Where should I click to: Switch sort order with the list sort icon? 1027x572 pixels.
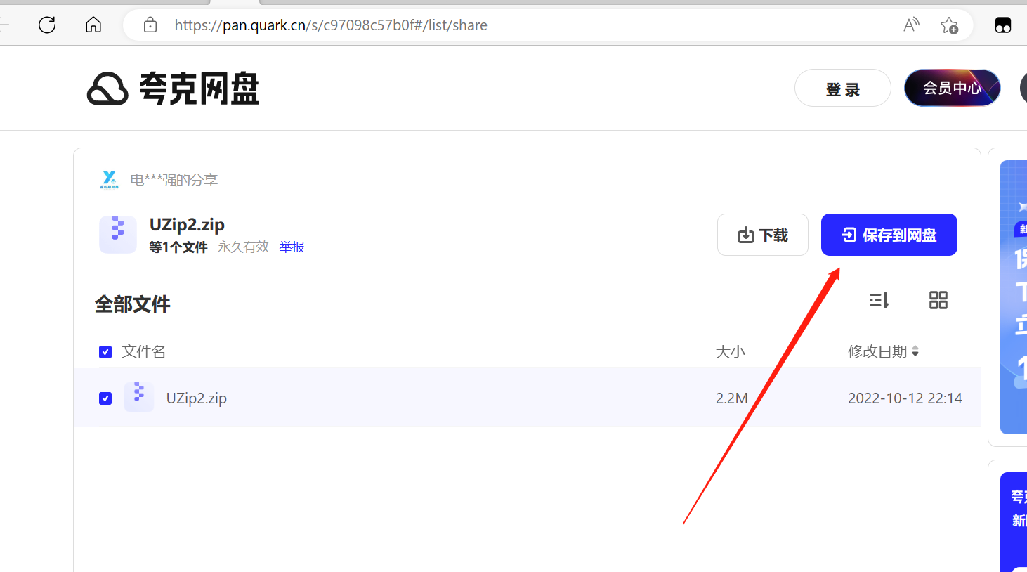[x=879, y=301]
